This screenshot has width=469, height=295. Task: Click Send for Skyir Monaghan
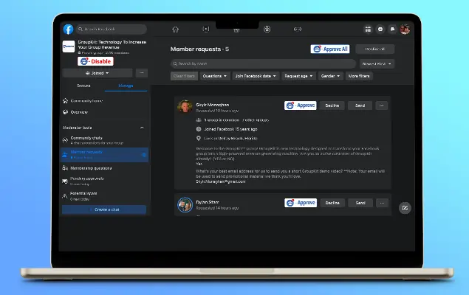pos(360,105)
